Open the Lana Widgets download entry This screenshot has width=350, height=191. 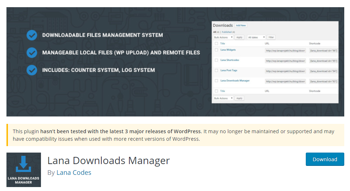click(228, 50)
